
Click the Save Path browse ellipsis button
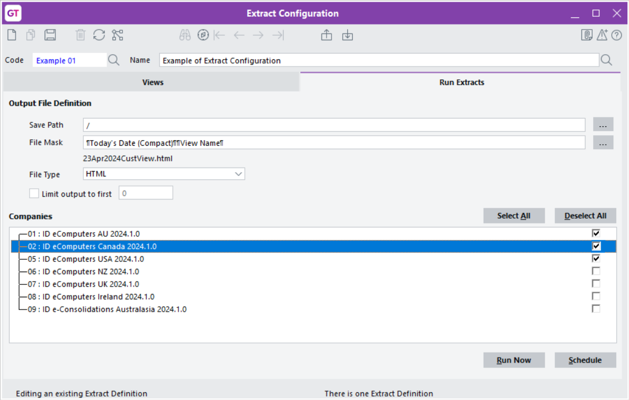point(603,125)
